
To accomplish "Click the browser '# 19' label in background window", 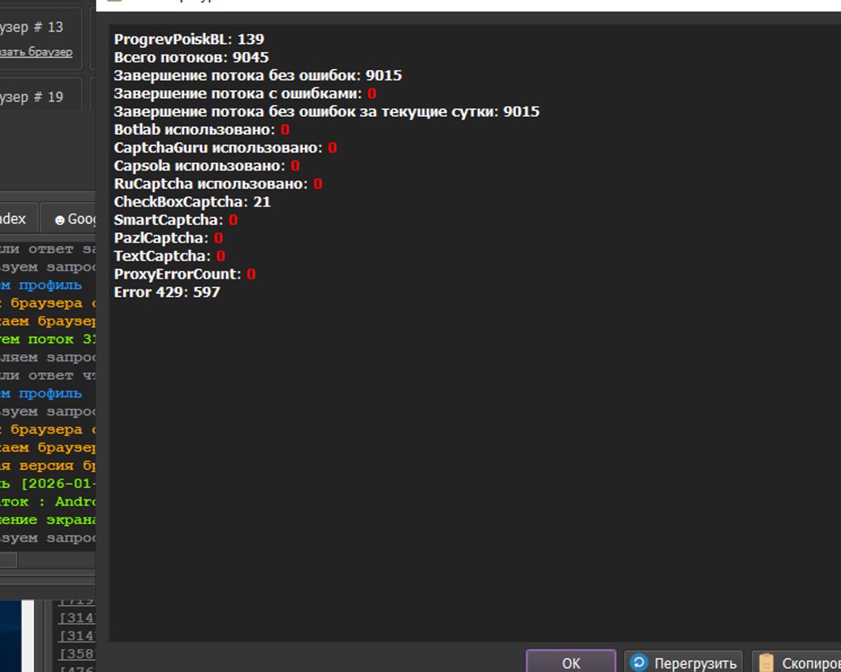I will coord(32,97).
